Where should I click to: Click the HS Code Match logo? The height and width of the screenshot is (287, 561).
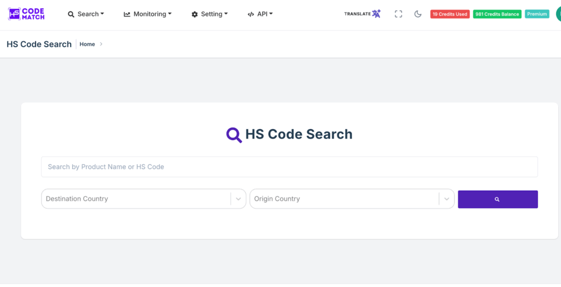26,14
